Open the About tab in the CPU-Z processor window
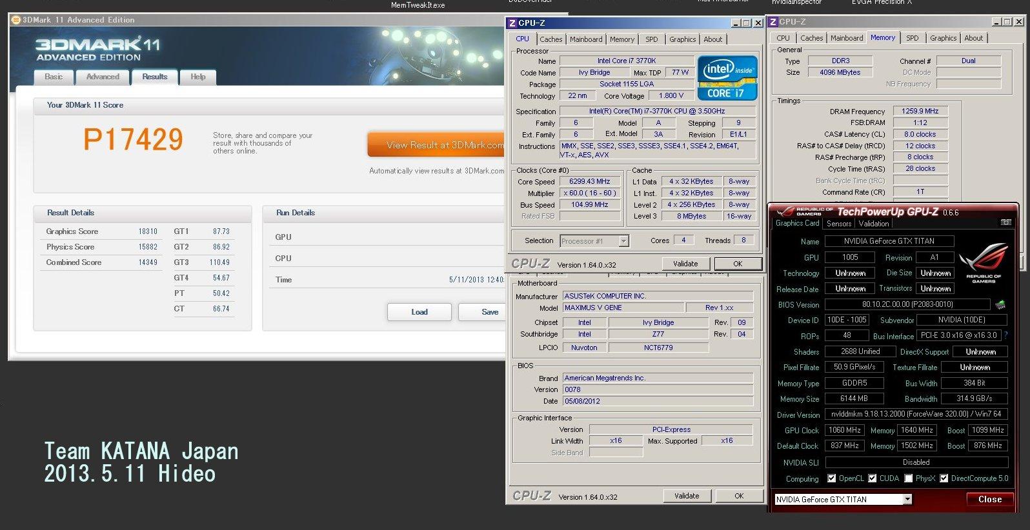 [x=713, y=39]
